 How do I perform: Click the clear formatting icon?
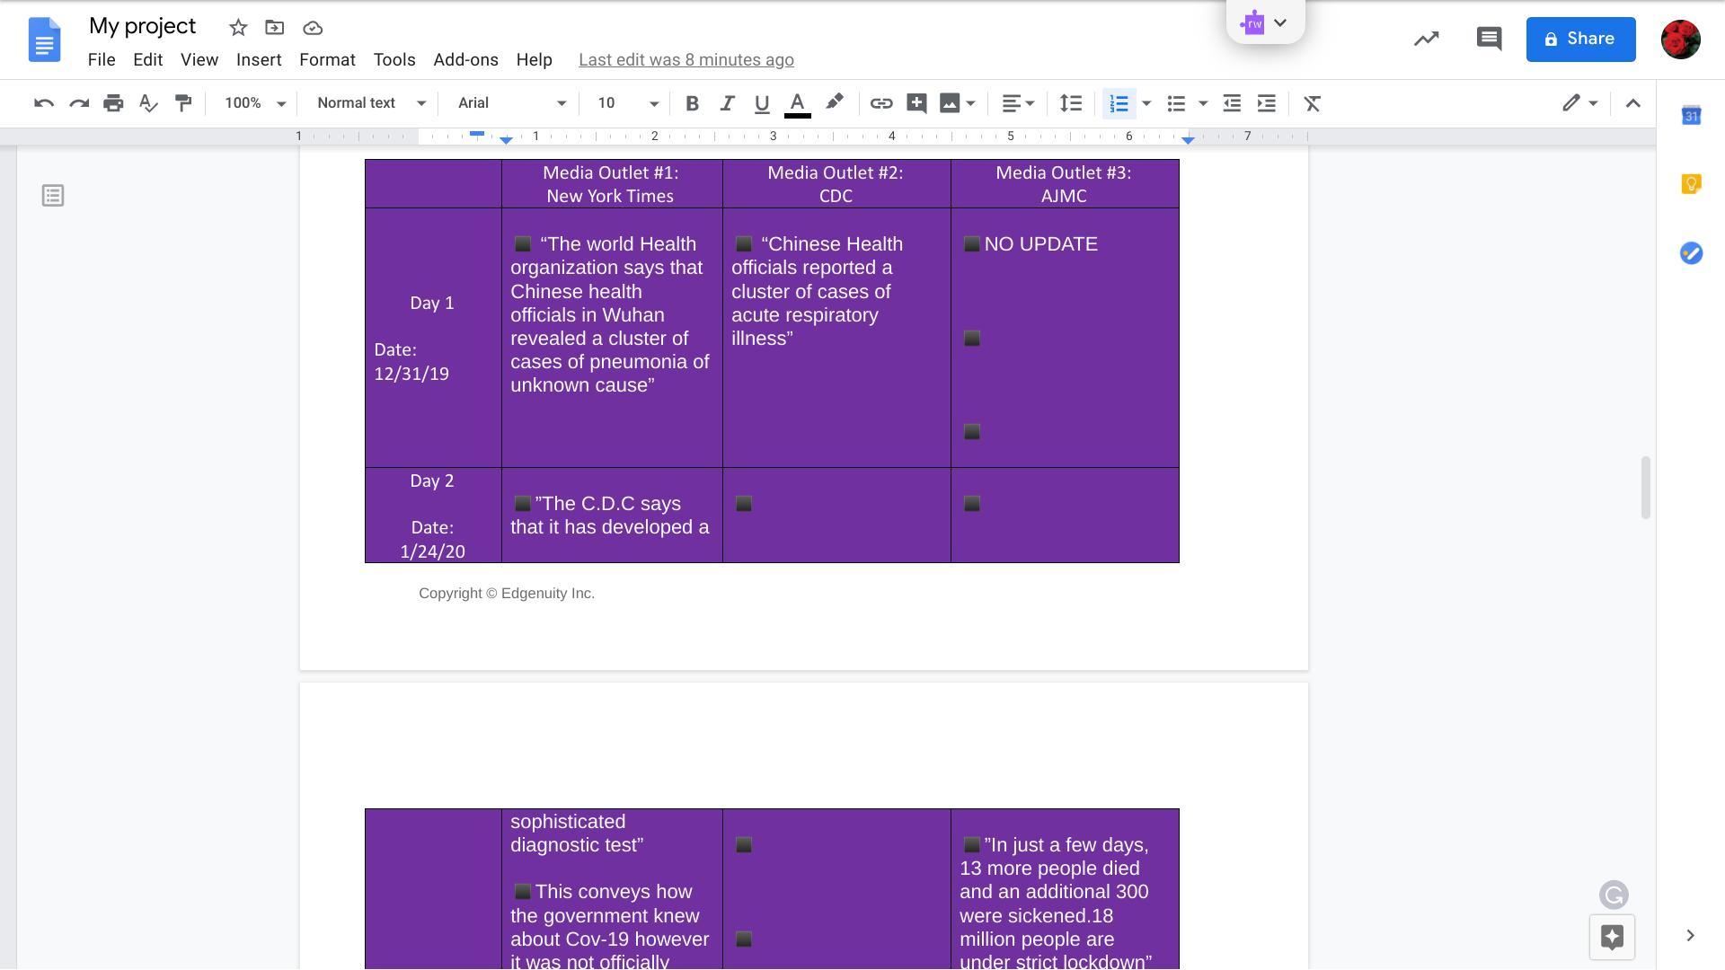click(1312, 103)
